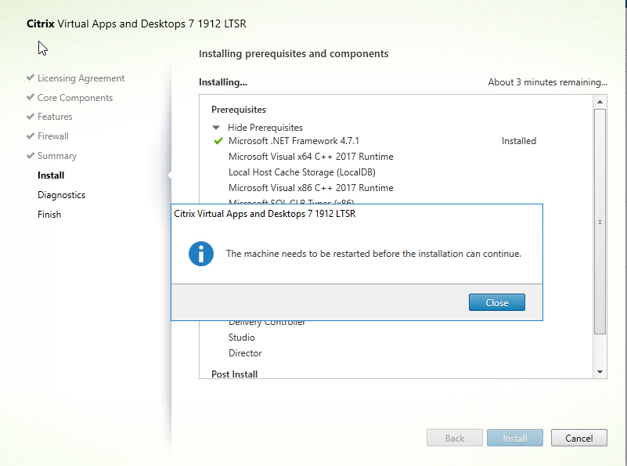This screenshot has width=627, height=466.
Task: Select Licensing Agreement step in sidebar
Action: [81, 78]
